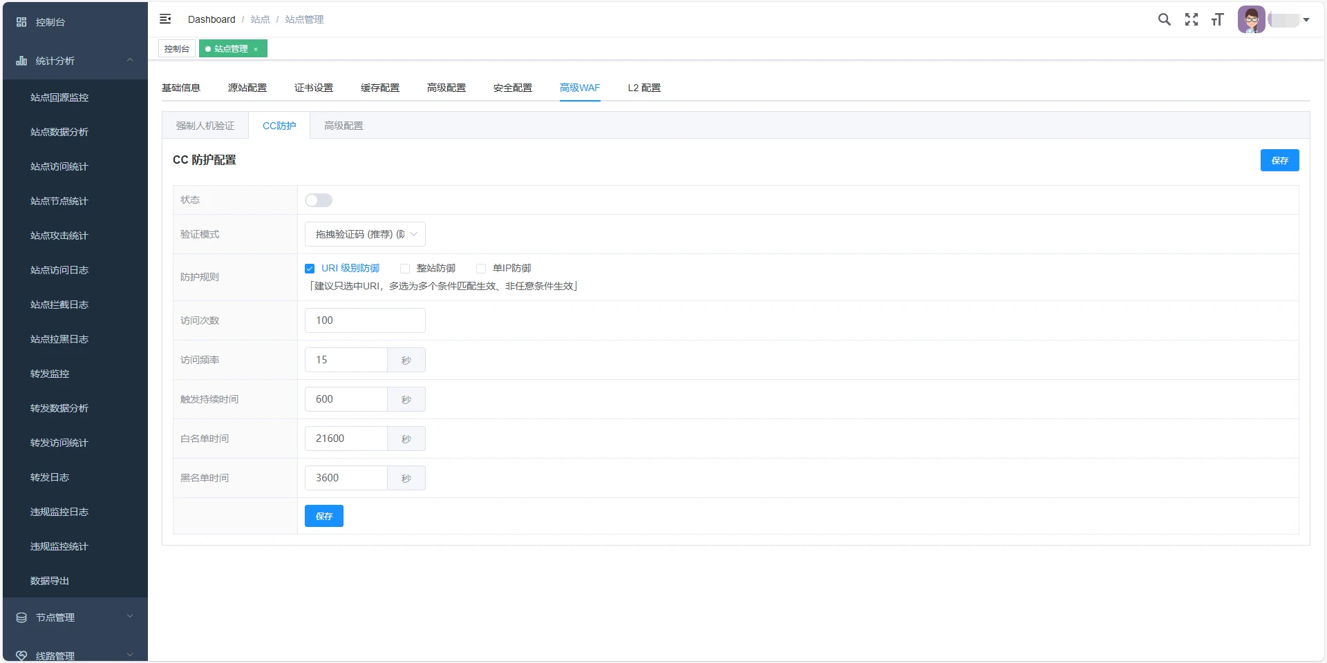Image resolution: width=1327 pixels, height=663 pixels.
Task: Collapse sidebar with hamburger icon
Action: coord(165,19)
